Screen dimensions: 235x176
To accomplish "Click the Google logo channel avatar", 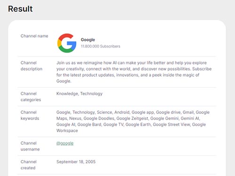I will (67, 43).
